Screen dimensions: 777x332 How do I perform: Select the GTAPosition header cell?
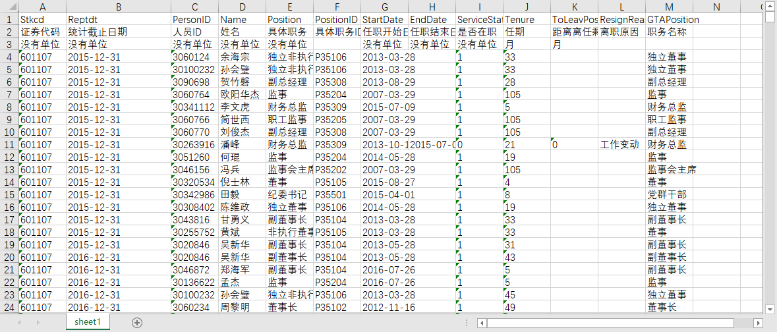(669, 19)
